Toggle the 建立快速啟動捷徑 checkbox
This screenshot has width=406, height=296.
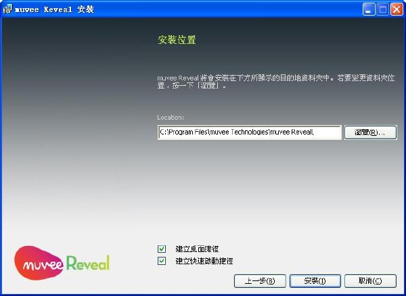(162, 261)
